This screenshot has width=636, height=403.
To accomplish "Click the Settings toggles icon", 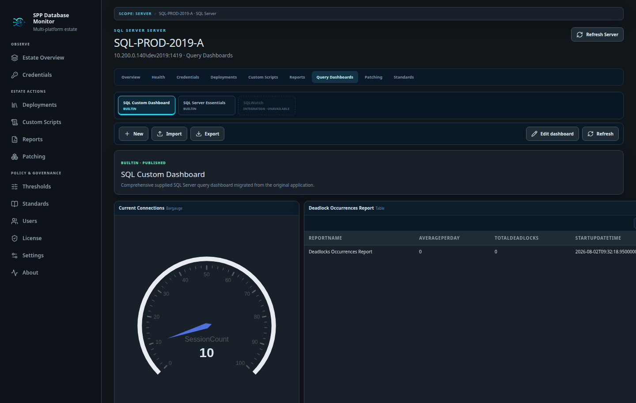I will pos(15,256).
